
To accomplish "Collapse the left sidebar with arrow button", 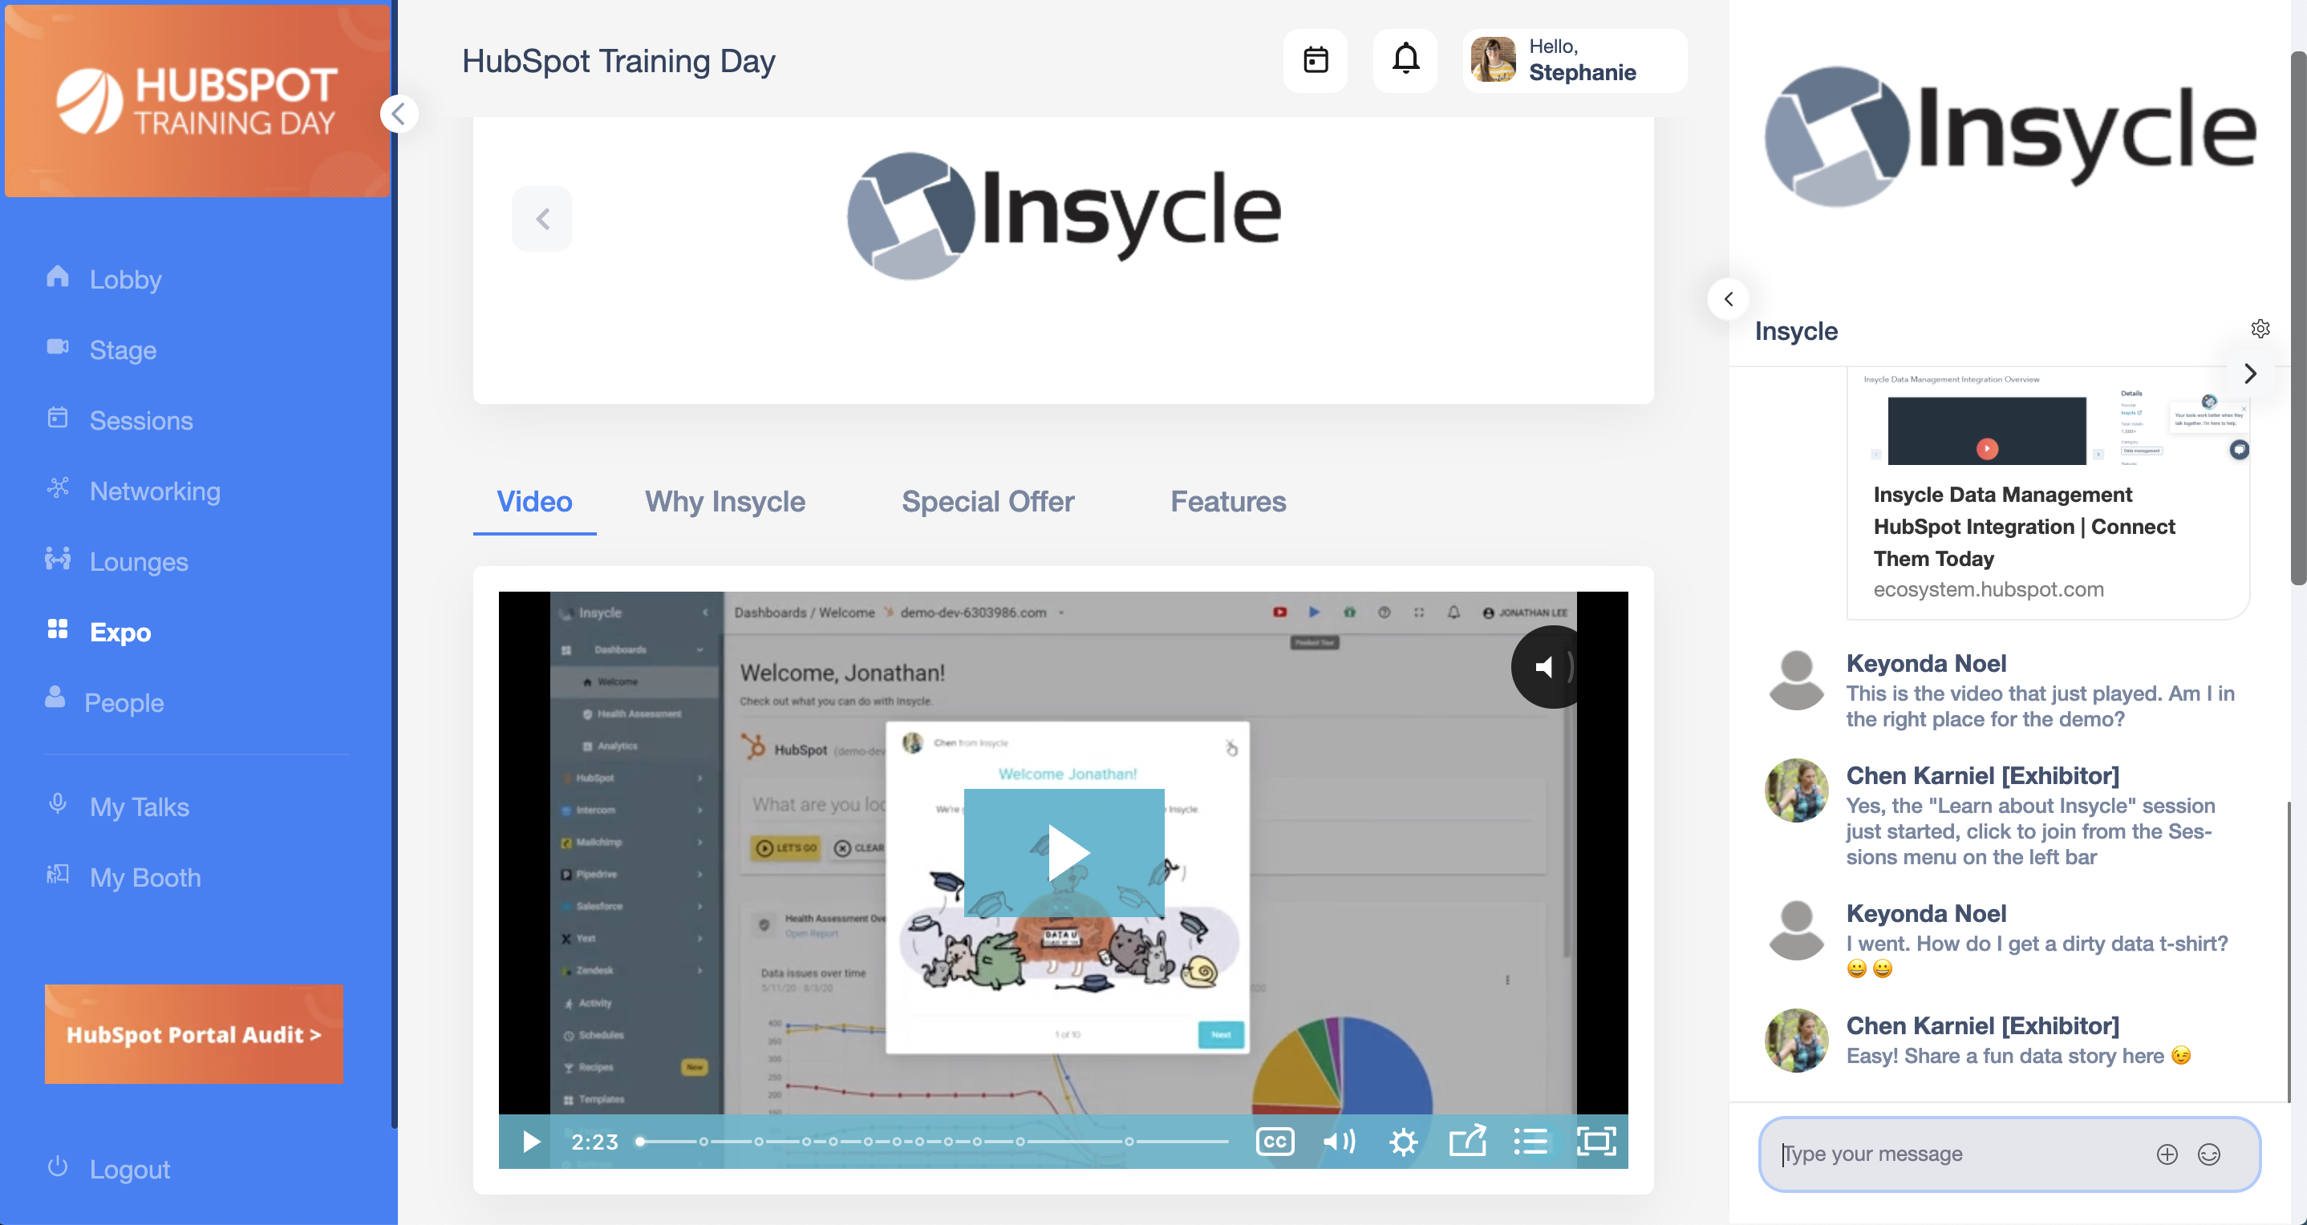I will (x=399, y=114).
